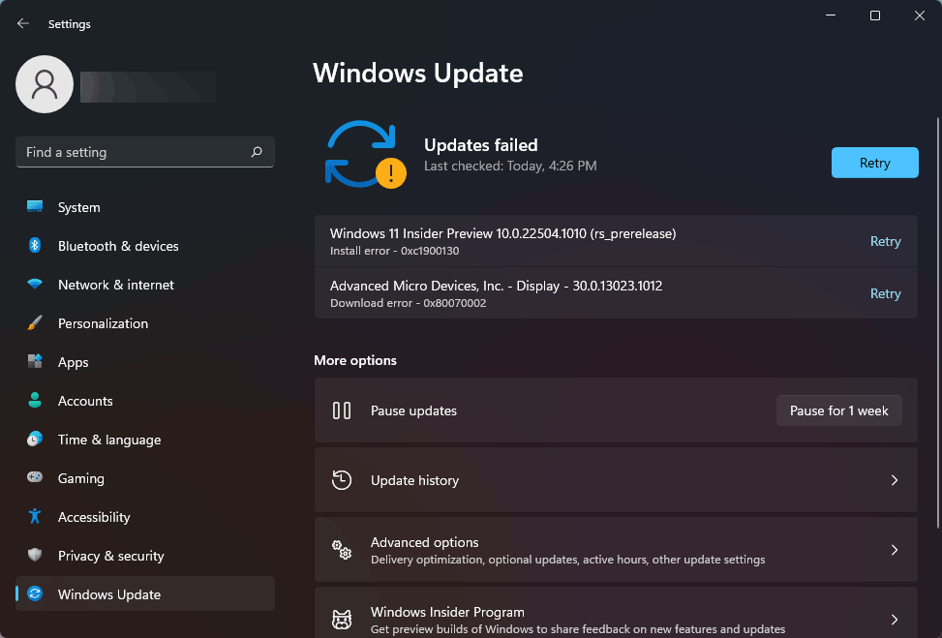
Task: Retry the Windows 11 Insider Preview install
Action: (885, 241)
